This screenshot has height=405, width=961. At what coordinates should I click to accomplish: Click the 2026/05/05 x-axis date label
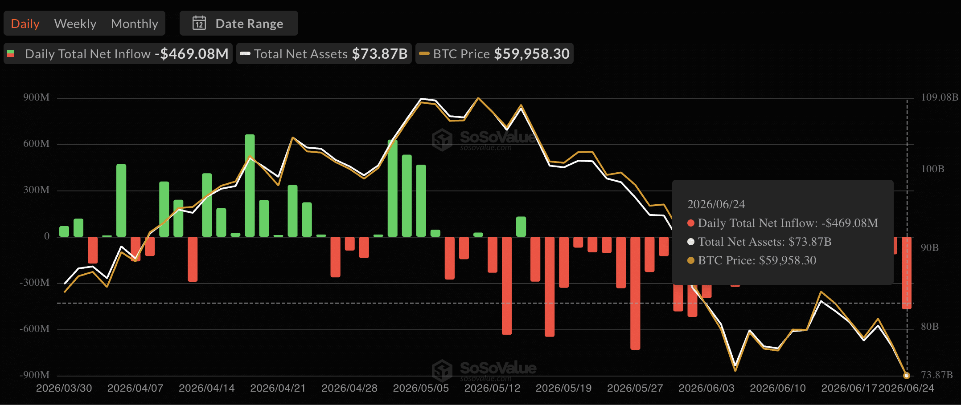point(421,388)
